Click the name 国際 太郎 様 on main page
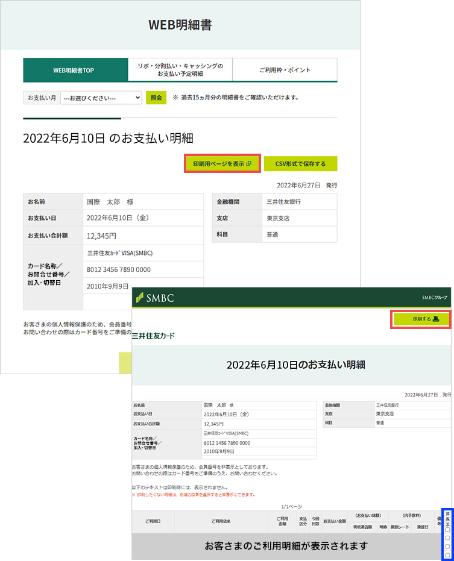Image resolution: width=454 pixels, height=561 pixels. coord(110,202)
